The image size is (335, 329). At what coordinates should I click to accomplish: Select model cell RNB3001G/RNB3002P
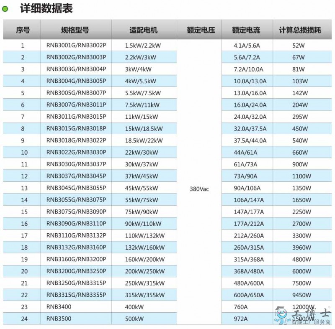76,46
